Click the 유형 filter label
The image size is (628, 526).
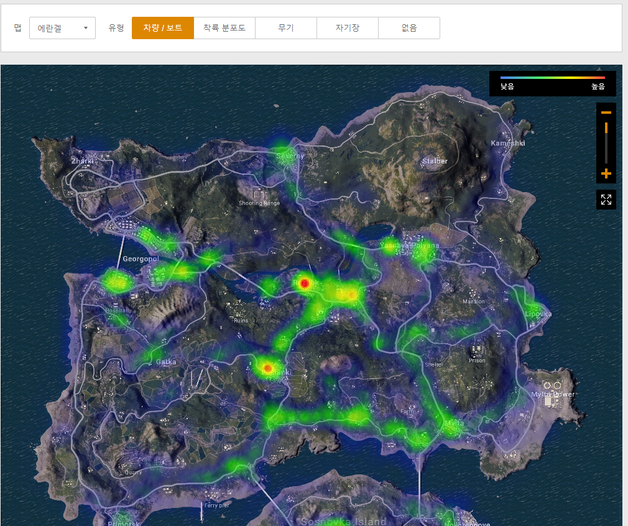(116, 27)
